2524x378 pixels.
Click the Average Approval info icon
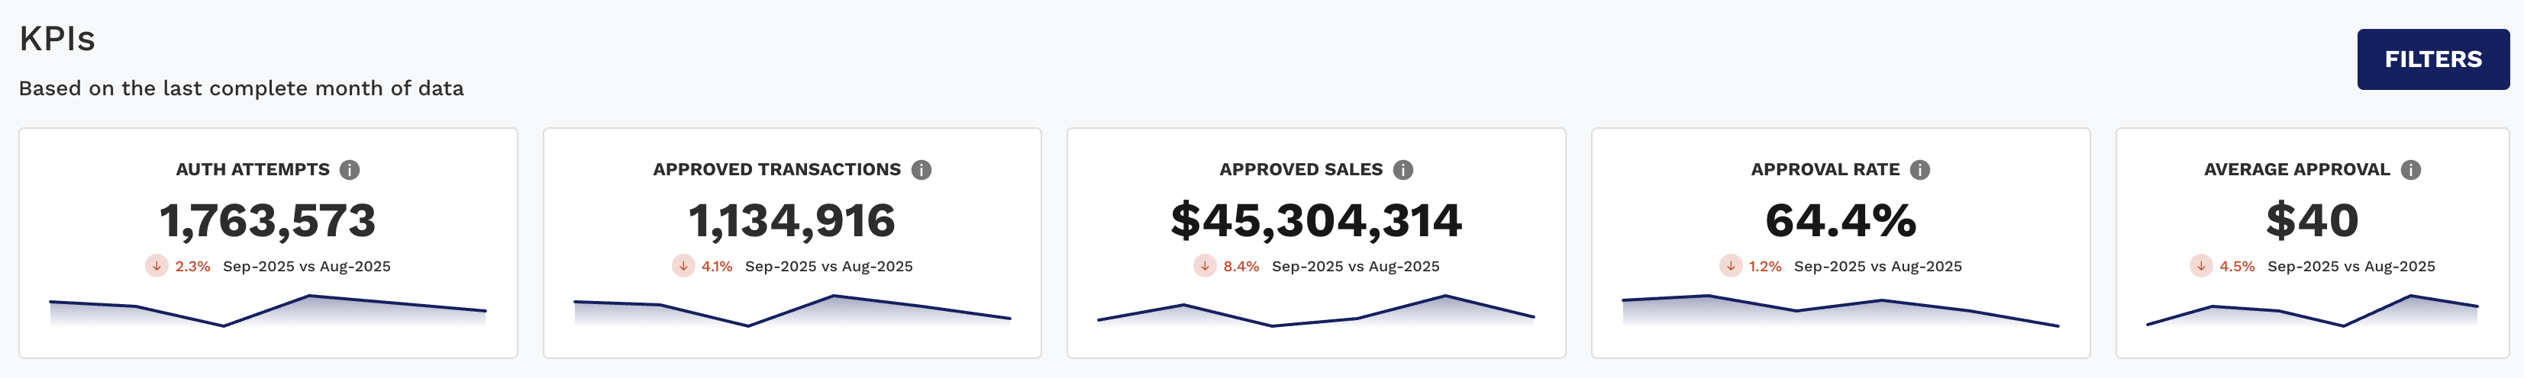pyautogui.click(x=2410, y=169)
